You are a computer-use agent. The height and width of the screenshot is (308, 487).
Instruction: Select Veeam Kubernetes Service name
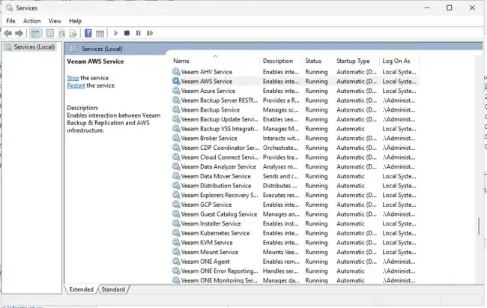215,233
